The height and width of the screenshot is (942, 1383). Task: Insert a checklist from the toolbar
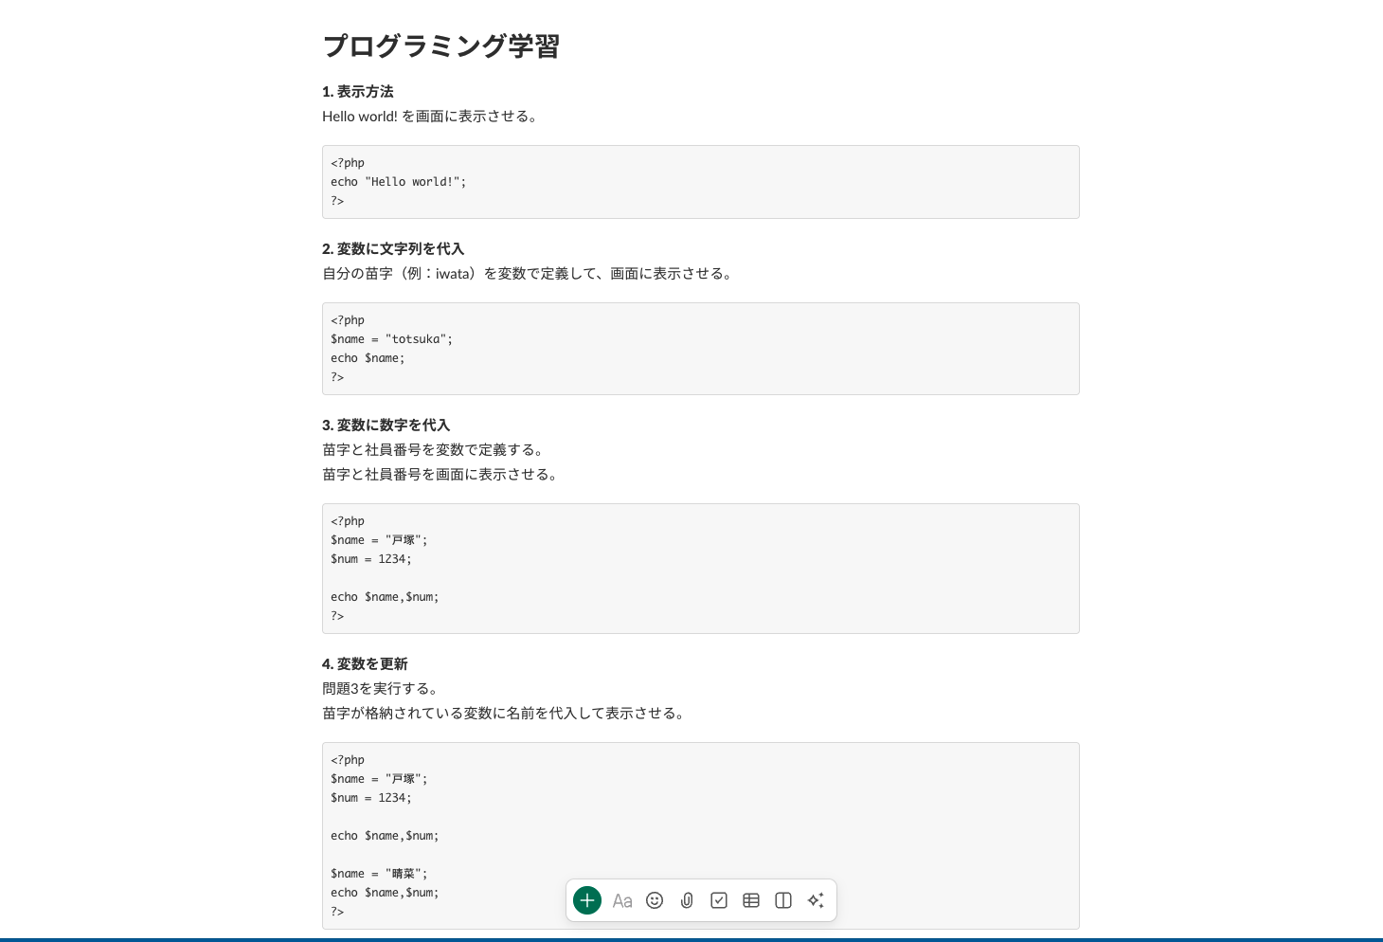tap(719, 900)
